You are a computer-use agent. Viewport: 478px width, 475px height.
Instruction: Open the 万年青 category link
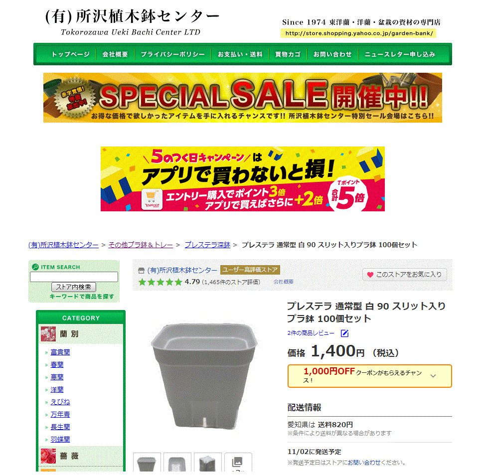coord(60,414)
